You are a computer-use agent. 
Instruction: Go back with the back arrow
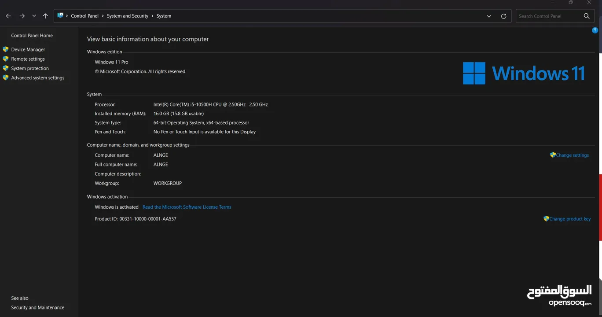[x=8, y=16]
